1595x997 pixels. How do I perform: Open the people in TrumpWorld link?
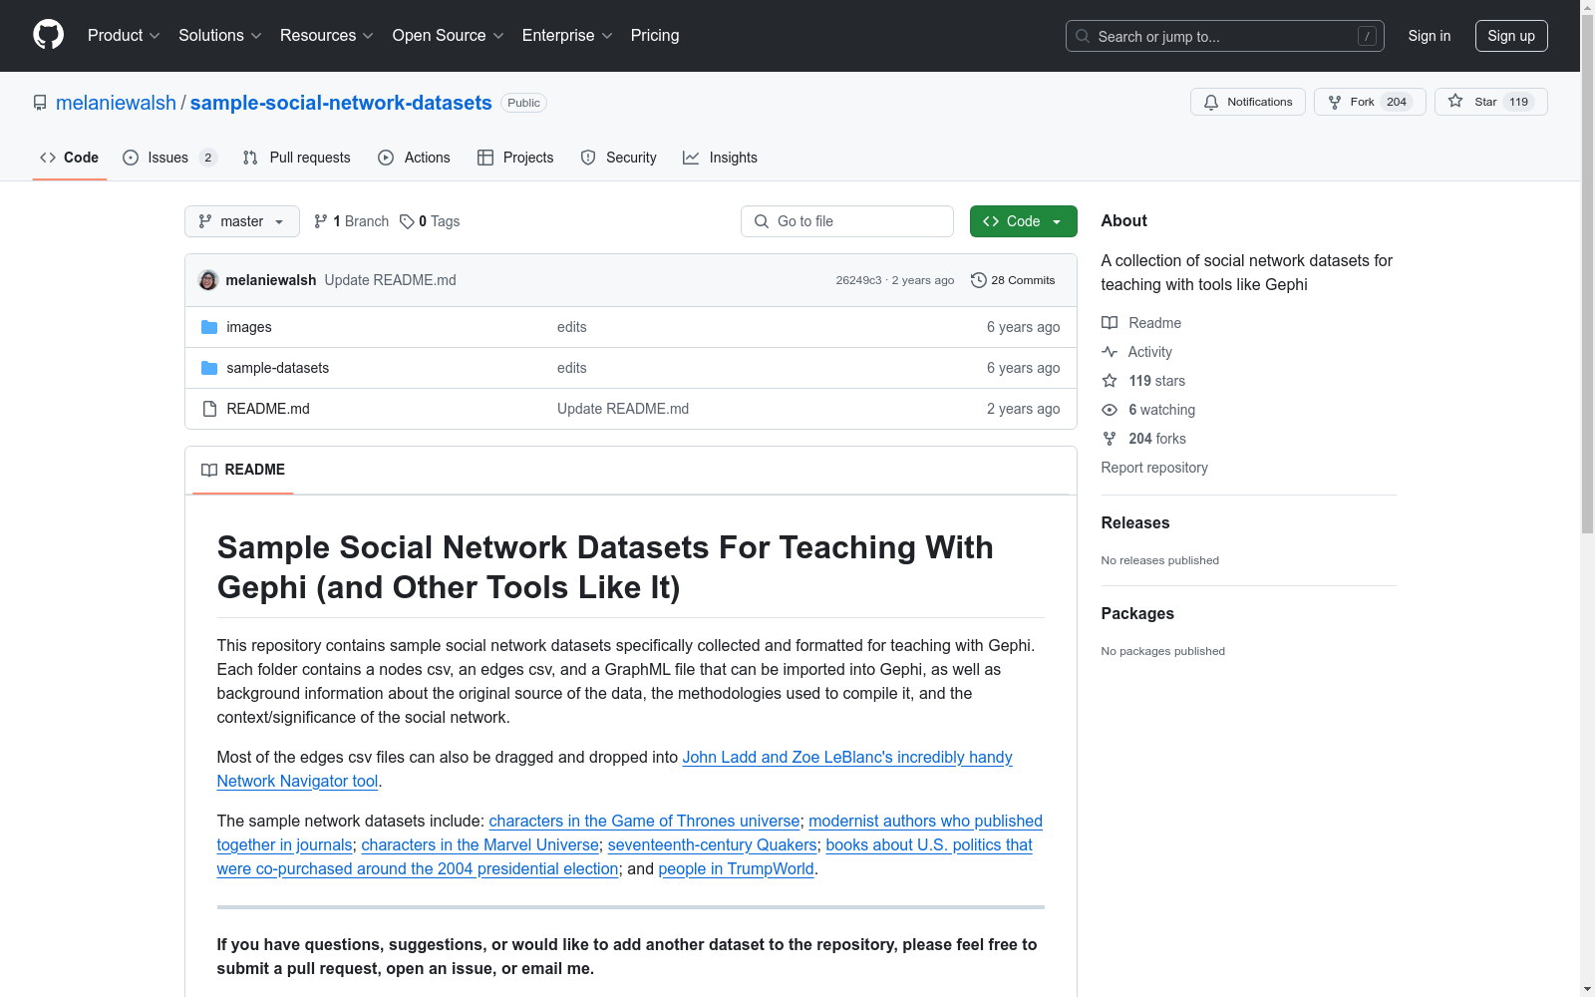coord(737,869)
